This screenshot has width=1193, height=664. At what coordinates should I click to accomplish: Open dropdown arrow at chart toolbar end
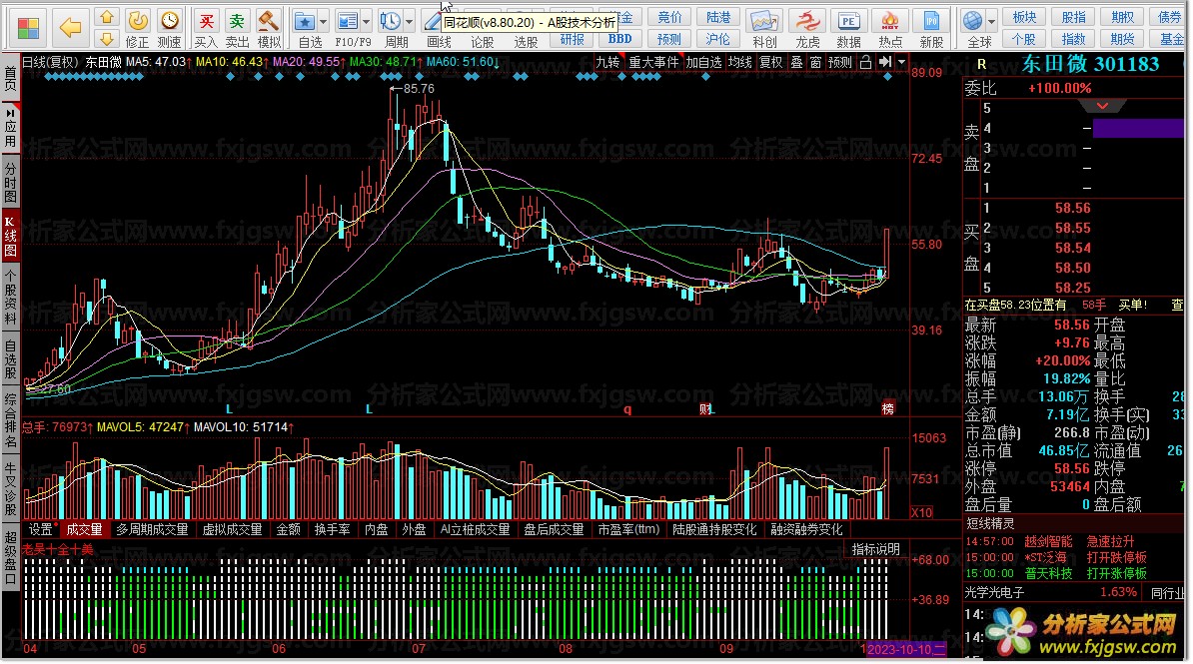pos(901,62)
